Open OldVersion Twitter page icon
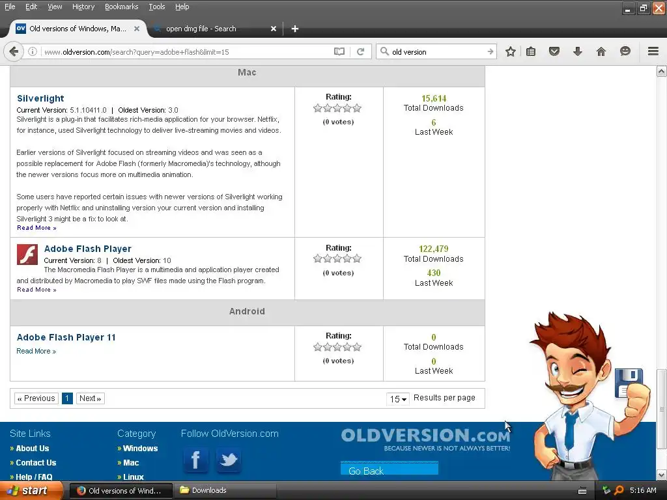The height and width of the screenshot is (500, 667). pyautogui.click(x=229, y=460)
